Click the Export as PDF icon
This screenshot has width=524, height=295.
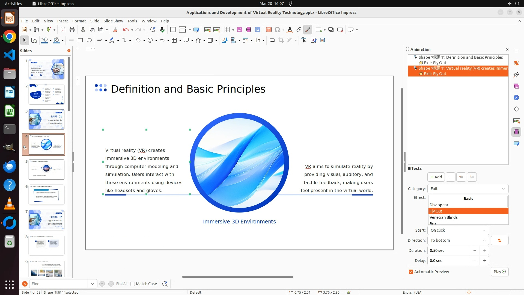pos(63,30)
